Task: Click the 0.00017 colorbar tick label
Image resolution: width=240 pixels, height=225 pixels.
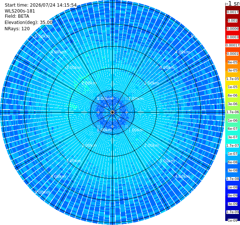Action: click(x=233, y=45)
